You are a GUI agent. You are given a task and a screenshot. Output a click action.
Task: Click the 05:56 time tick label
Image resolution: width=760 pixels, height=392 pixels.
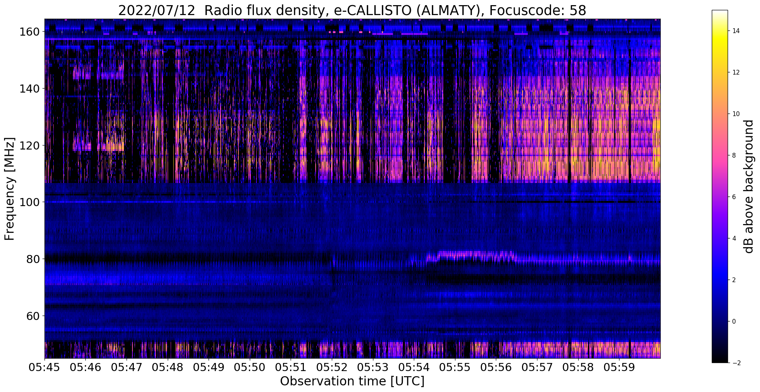click(496, 367)
